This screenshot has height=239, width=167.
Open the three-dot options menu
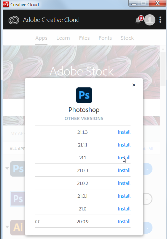pyautogui.click(x=160, y=20)
